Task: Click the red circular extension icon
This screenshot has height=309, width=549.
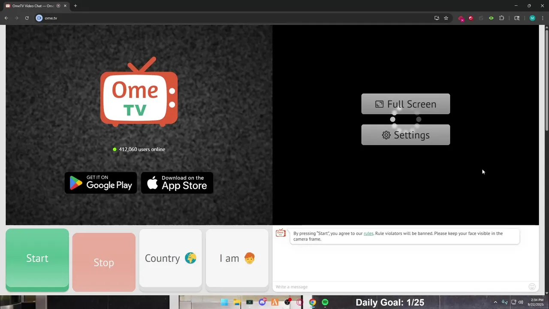Action: click(x=471, y=18)
